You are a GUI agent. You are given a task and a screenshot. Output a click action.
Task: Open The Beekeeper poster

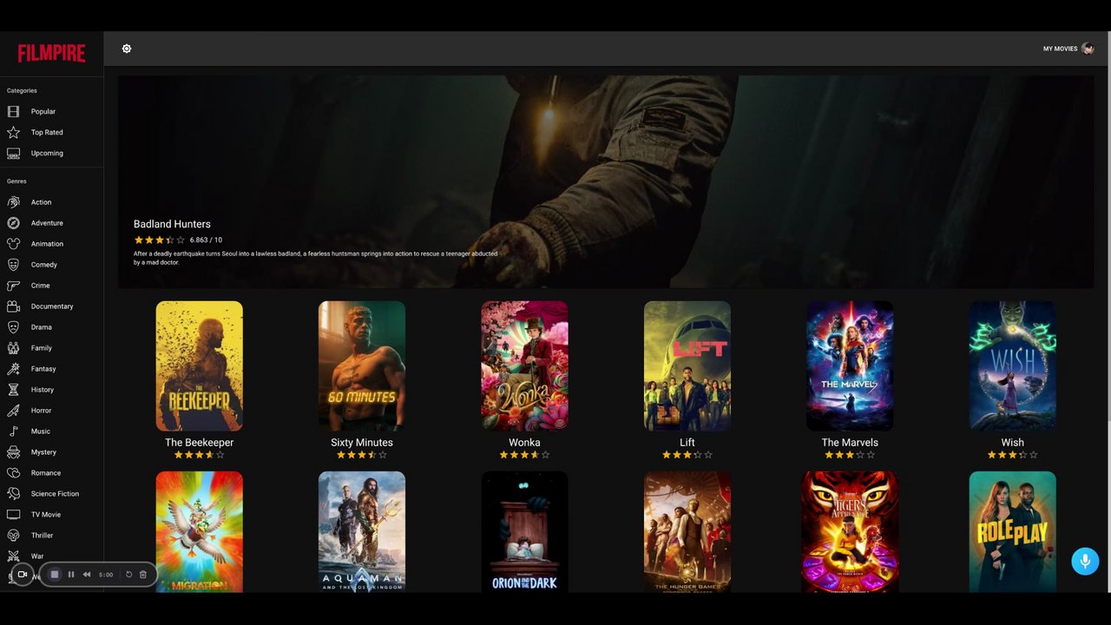click(200, 366)
